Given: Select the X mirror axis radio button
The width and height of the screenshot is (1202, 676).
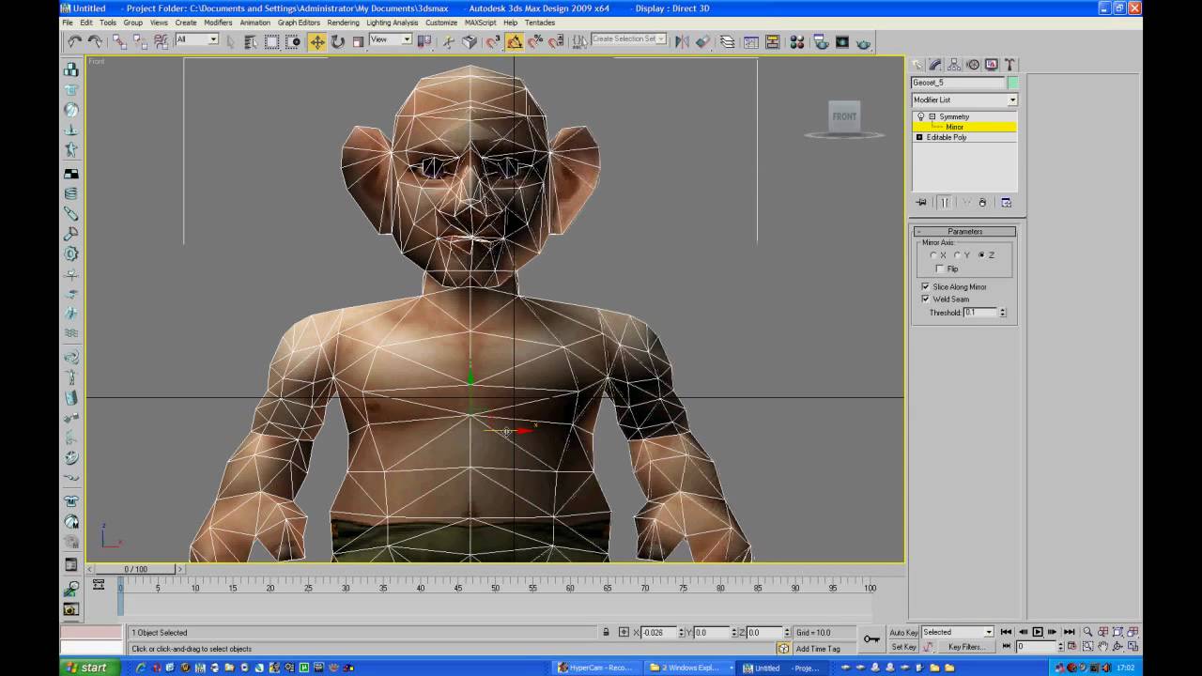Looking at the screenshot, I should coord(933,255).
